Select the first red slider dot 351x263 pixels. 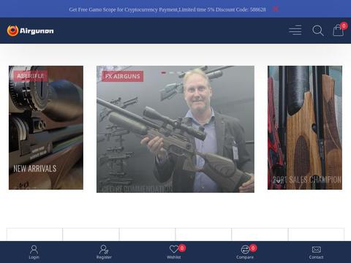(164, 72)
